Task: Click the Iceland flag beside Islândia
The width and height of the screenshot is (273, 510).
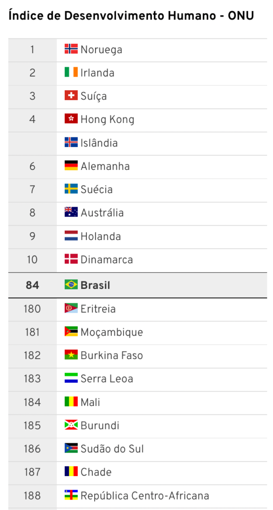Action: point(71,142)
